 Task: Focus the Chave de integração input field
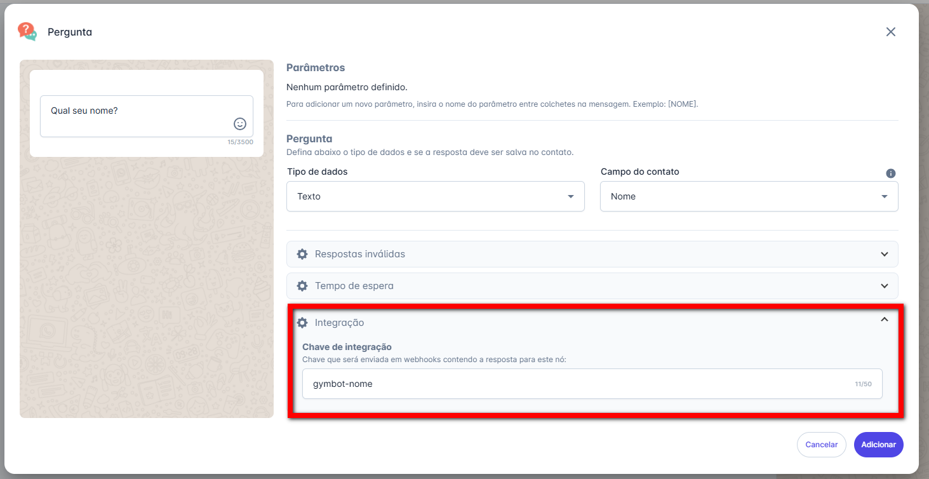point(578,384)
